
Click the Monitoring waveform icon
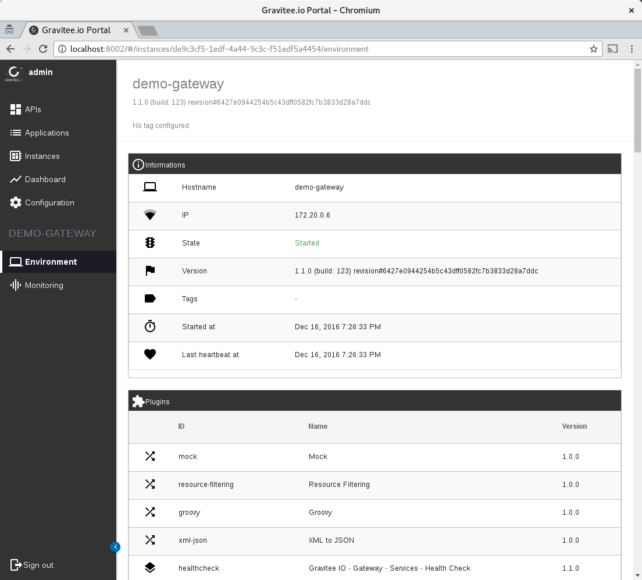point(16,285)
